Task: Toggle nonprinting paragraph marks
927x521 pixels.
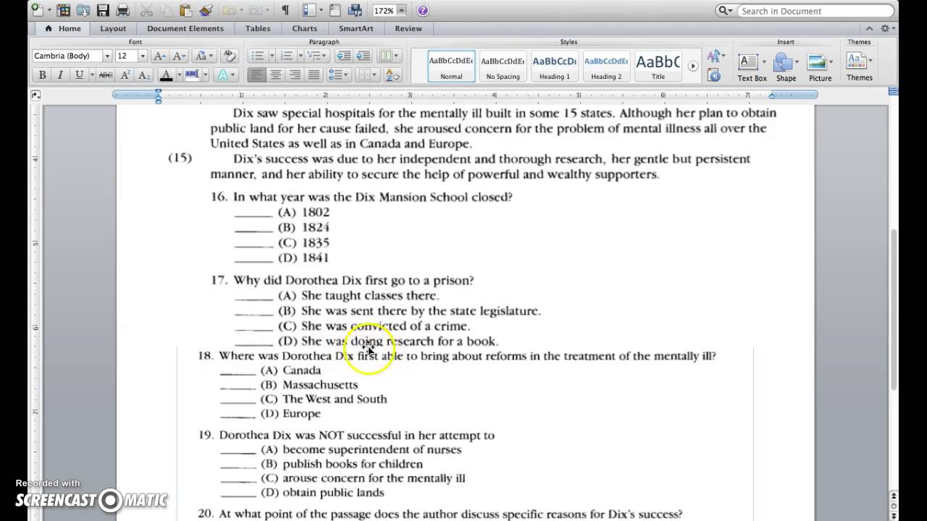Action: [285, 10]
